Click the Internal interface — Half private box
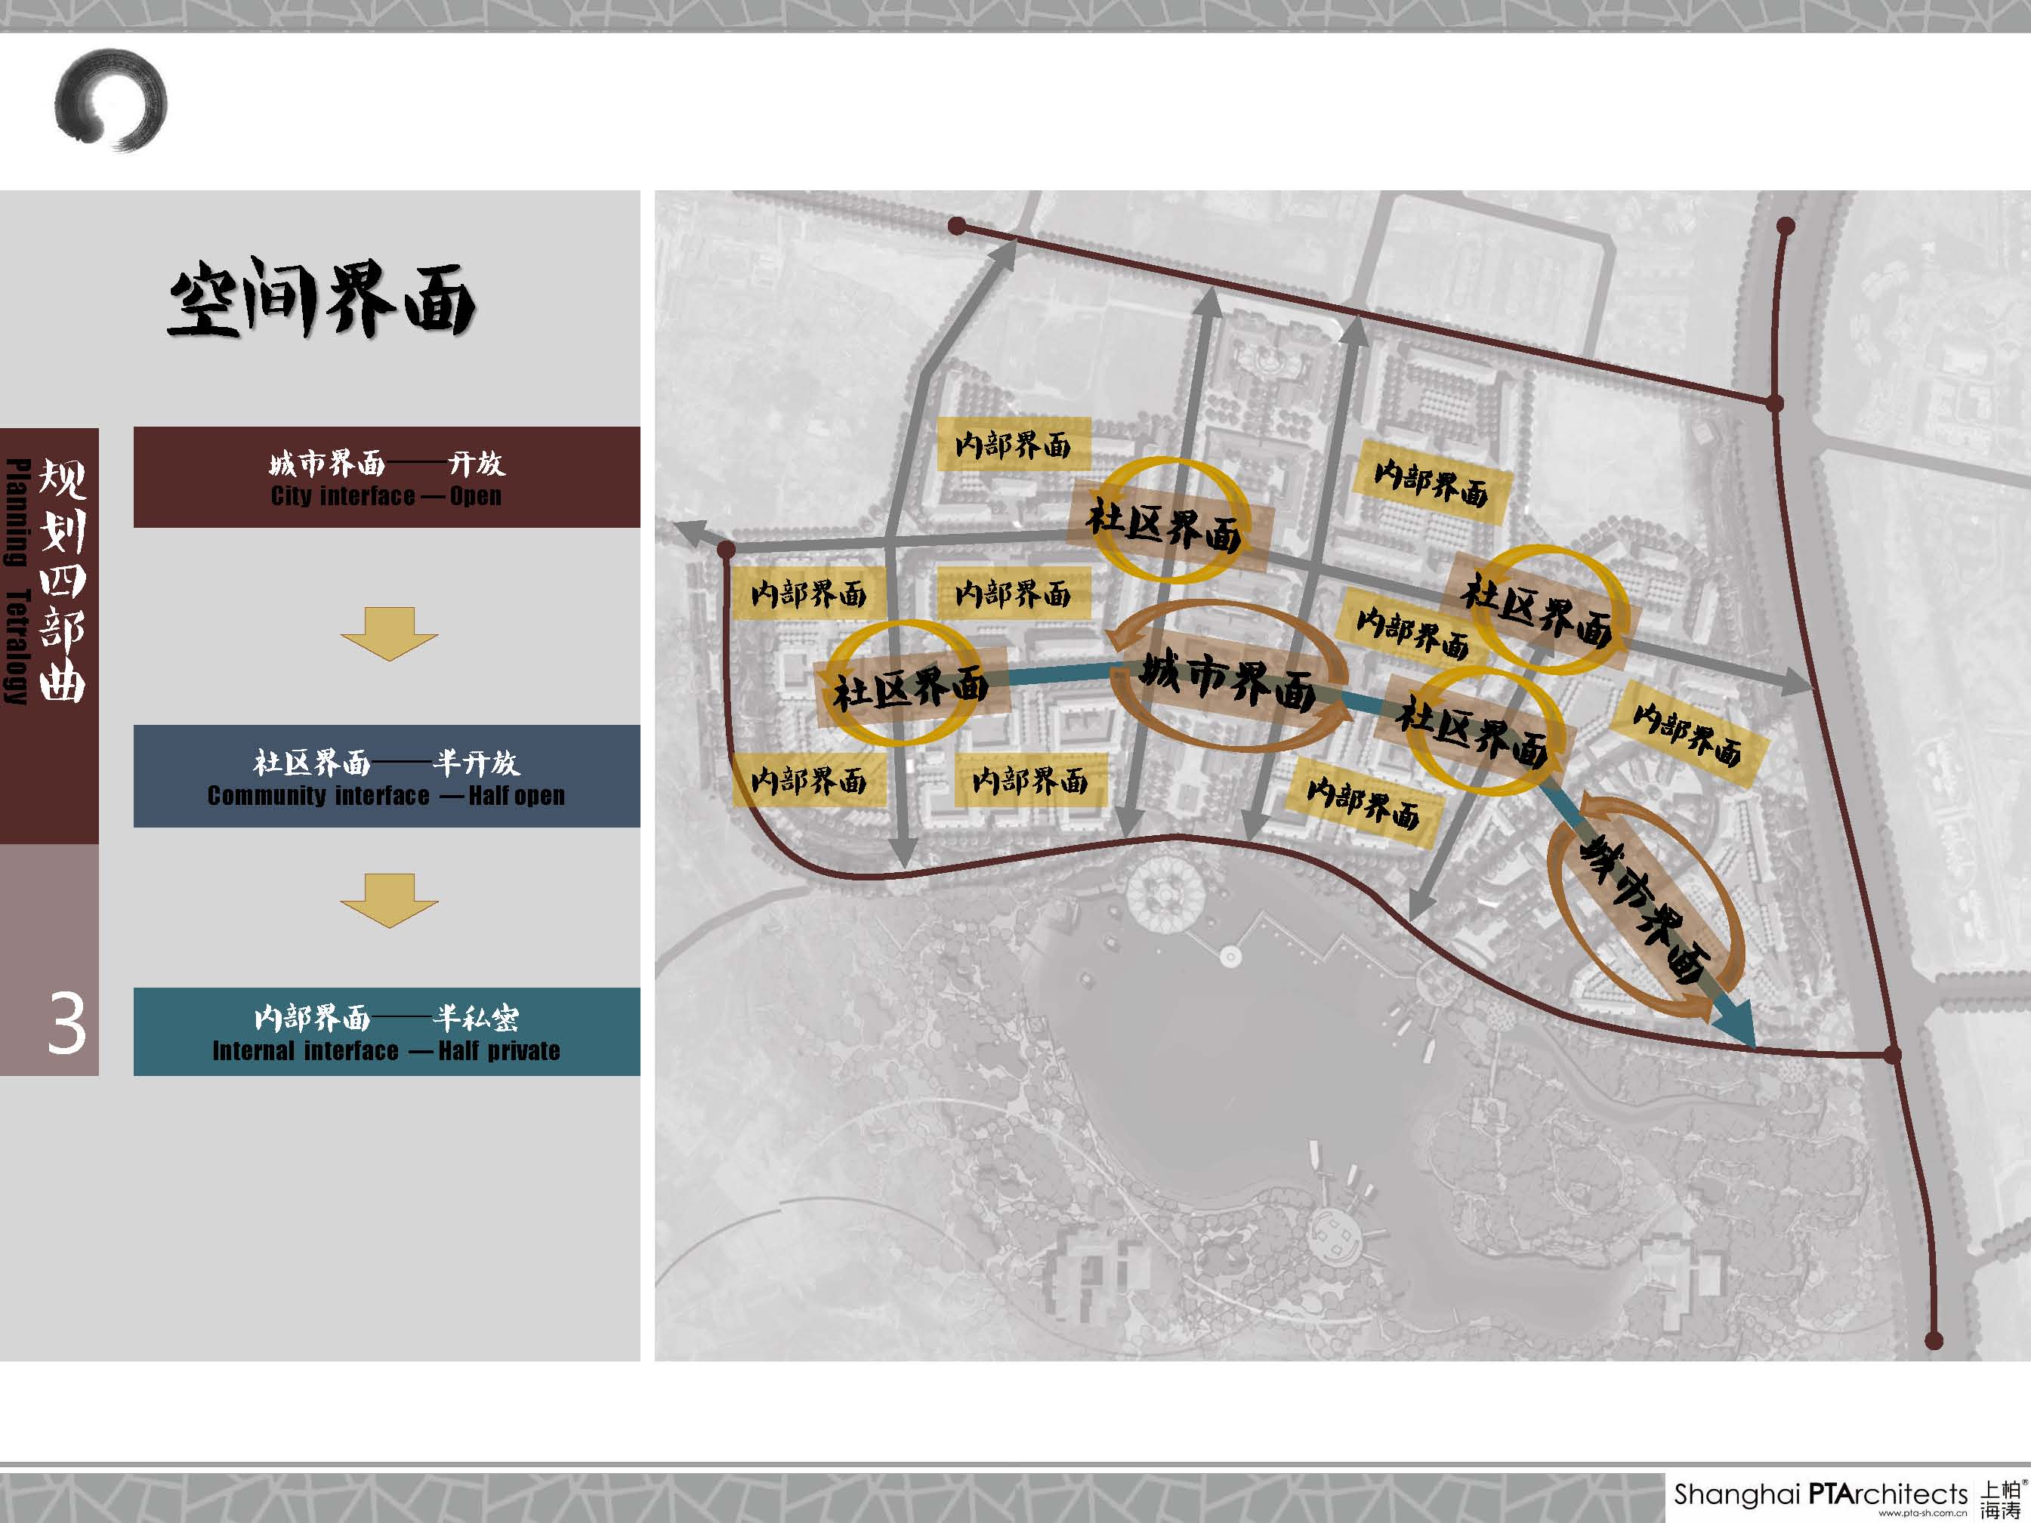2031x1523 pixels. tap(387, 1032)
